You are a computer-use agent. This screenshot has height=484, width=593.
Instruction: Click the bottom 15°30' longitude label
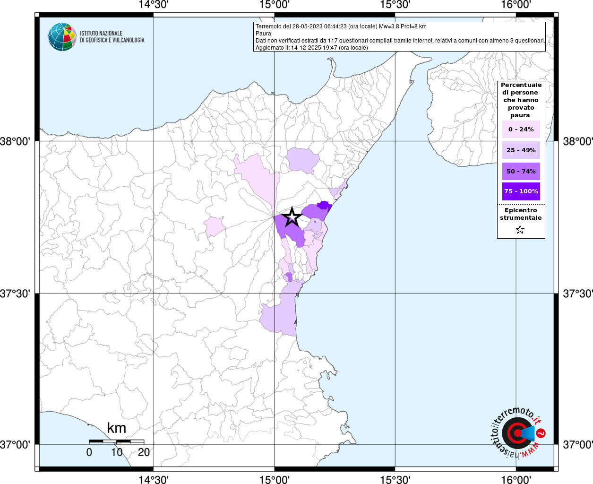395,479
